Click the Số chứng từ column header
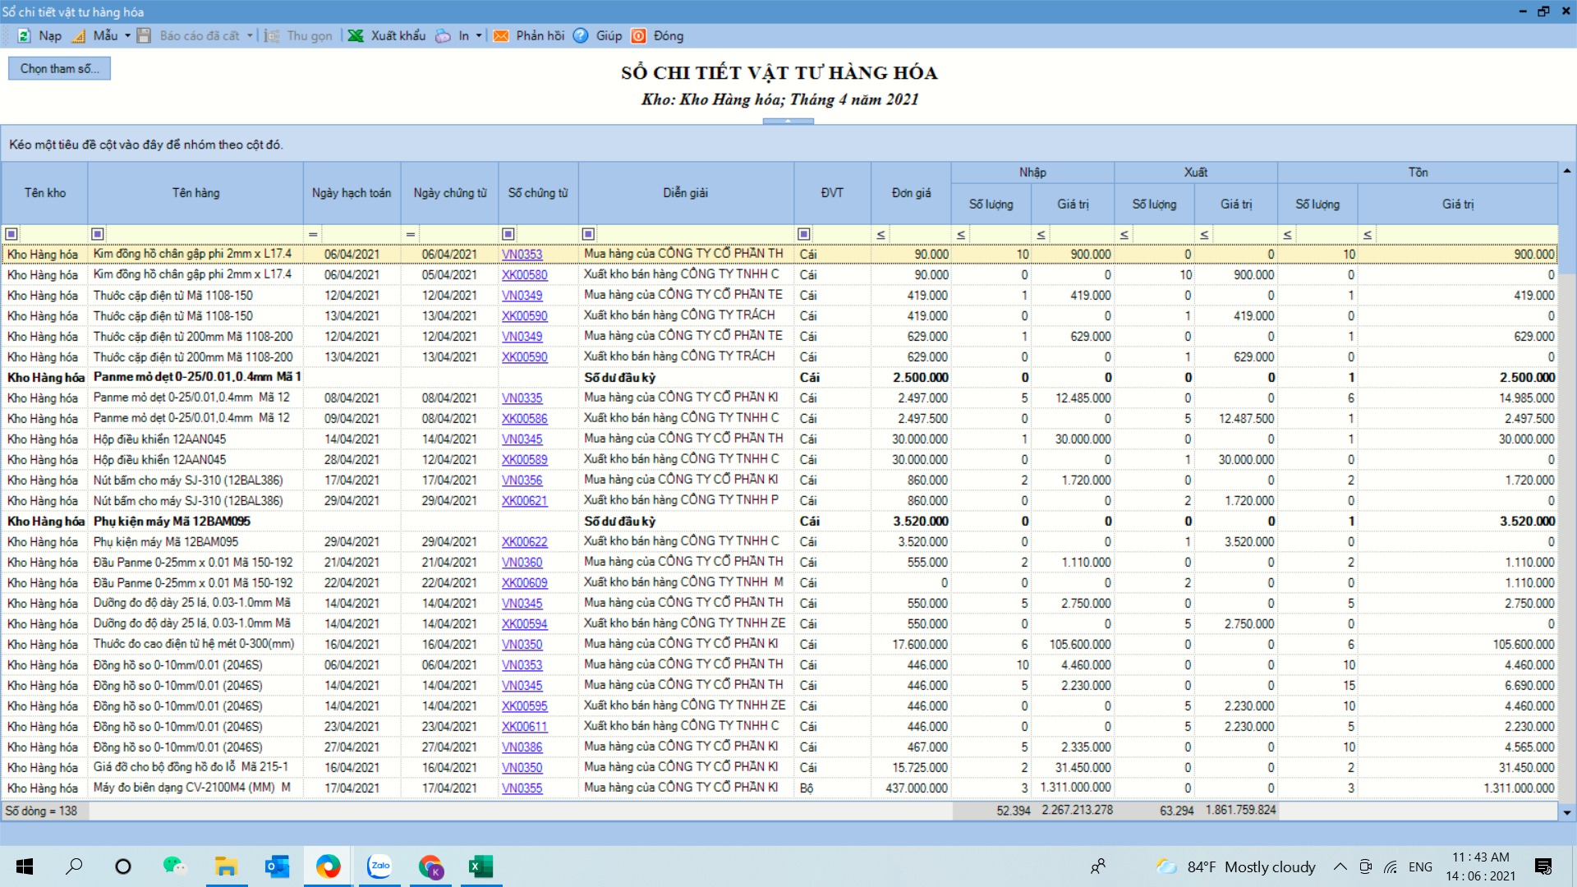This screenshot has height=887, width=1577. click(x=538, y=193)
